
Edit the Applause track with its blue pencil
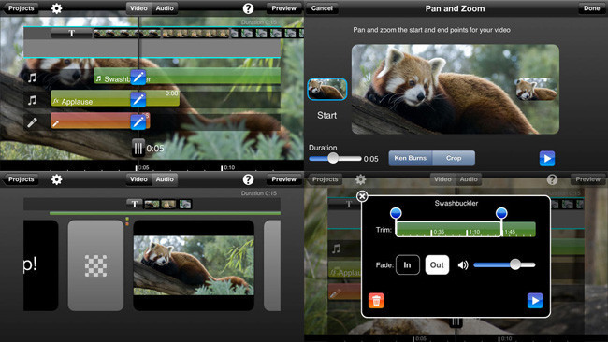pyautogui.click(x=138, y=100)
